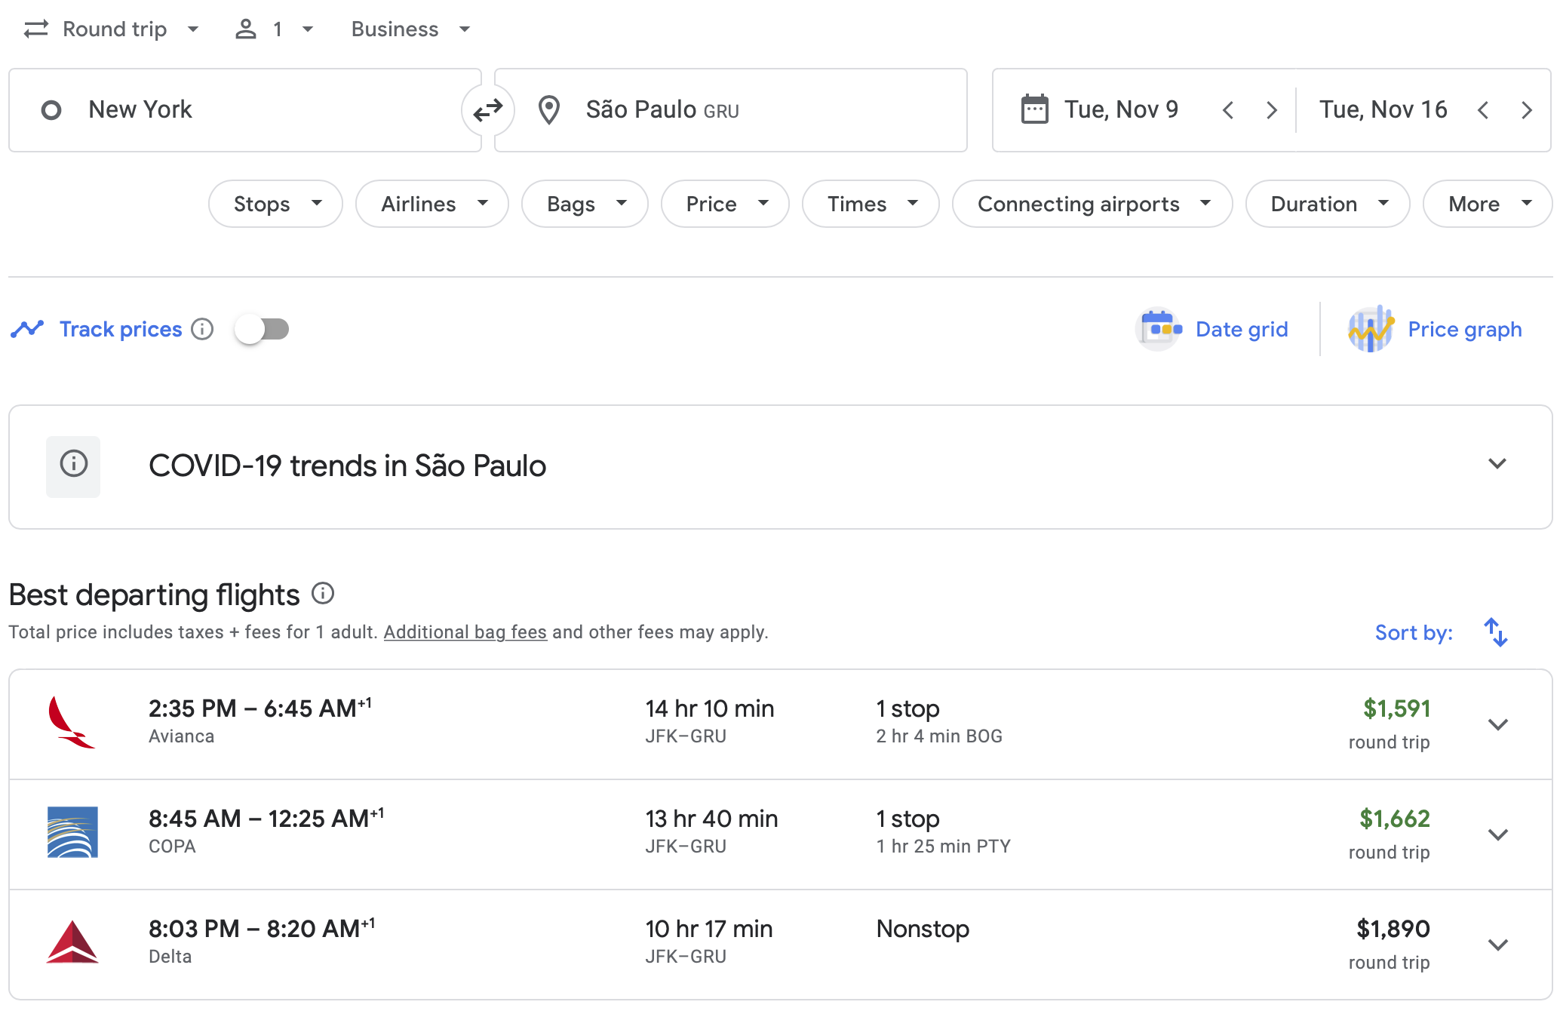Click the info icon next to Best departing flights

(323, 595)
